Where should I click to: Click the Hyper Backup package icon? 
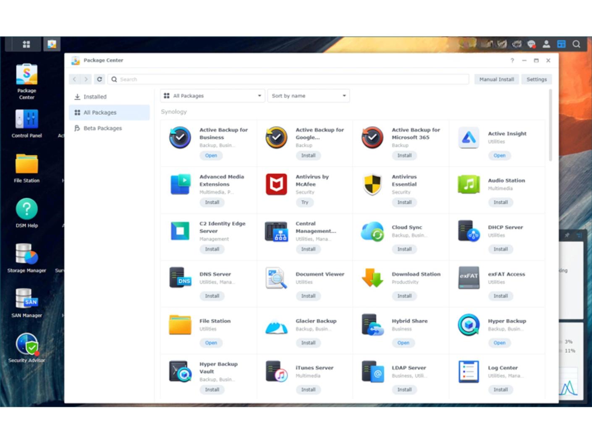[469, 325]
